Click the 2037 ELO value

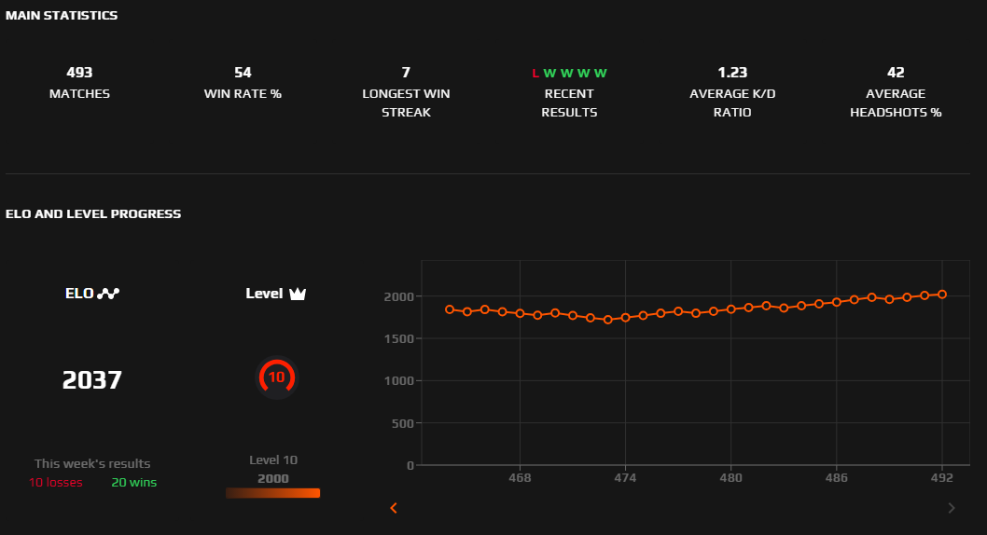click(x=92, y=379)
